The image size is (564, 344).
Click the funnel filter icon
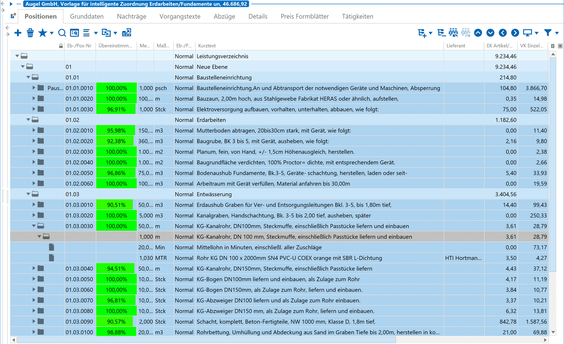(548, 33)
